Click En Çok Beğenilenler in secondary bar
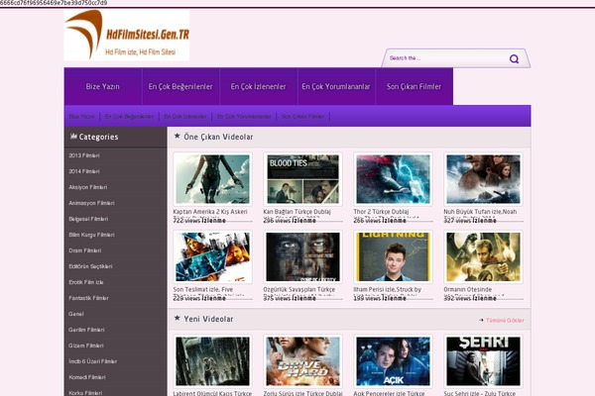The image size is (595, 396). [x=129, y=117]
